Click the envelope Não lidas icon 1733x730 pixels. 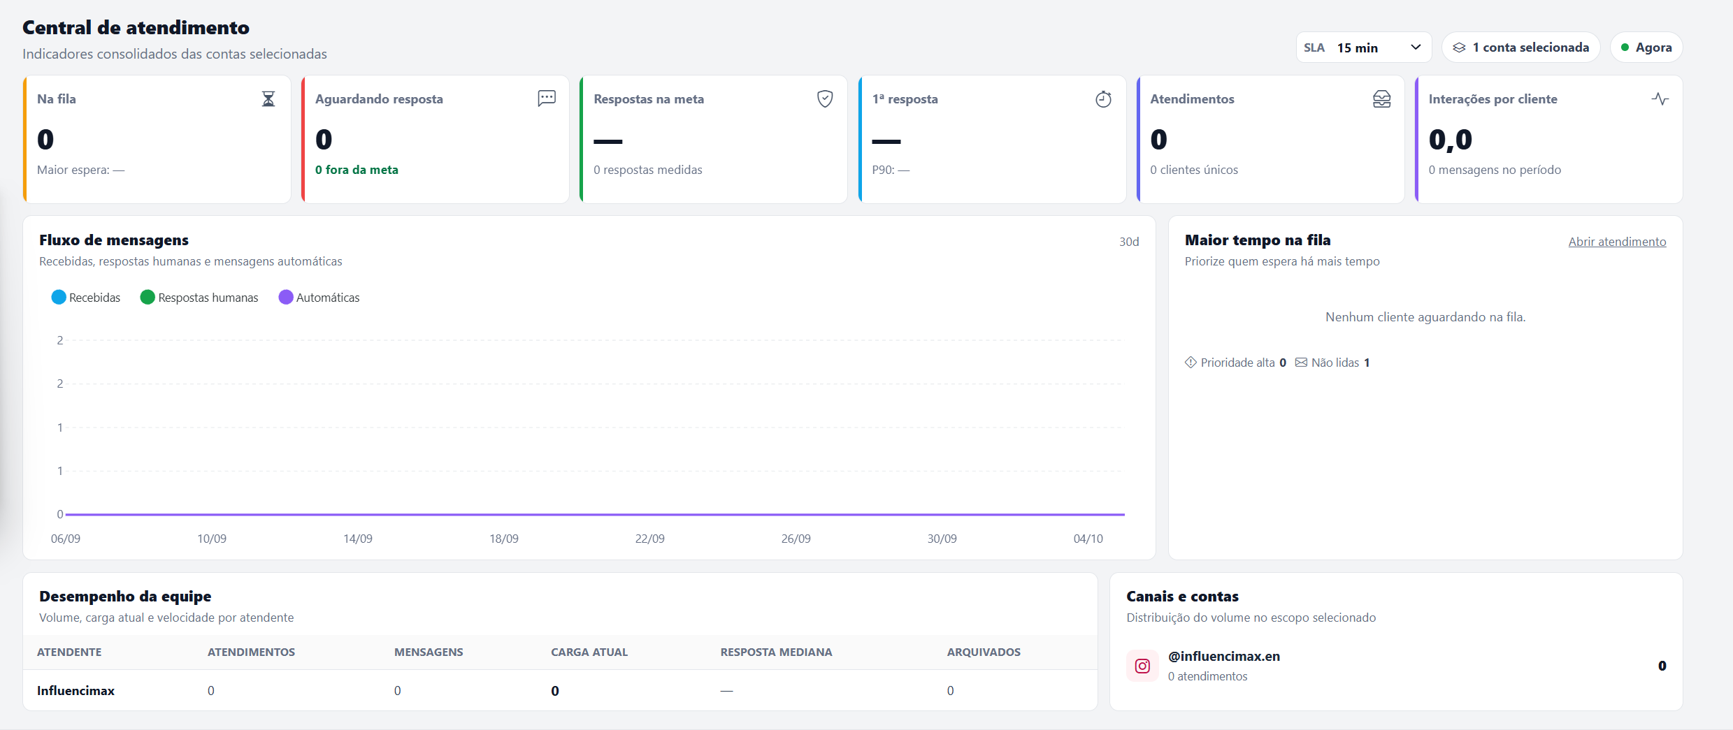pos(1301,362)
